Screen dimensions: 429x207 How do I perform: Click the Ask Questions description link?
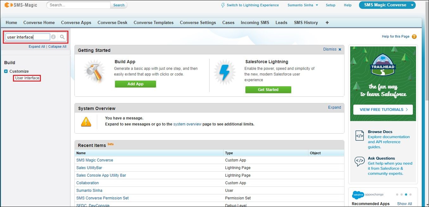(x=390, y=168)
